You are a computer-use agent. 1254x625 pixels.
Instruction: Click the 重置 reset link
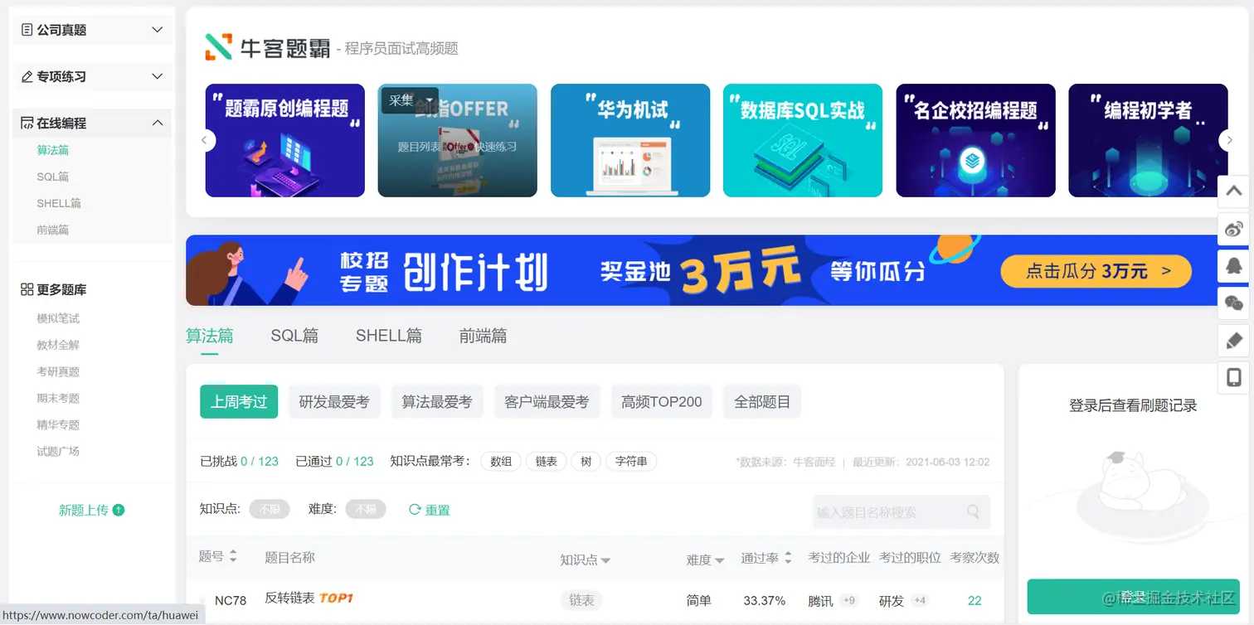437,510
